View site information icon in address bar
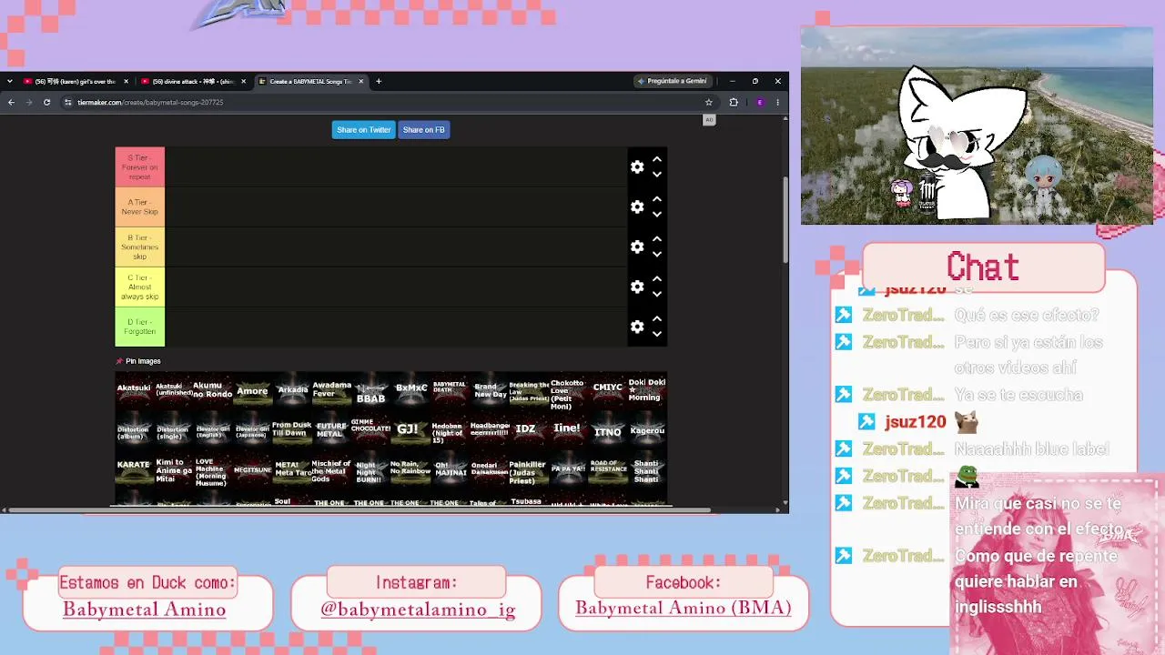1165x655 pixels. 68,103
